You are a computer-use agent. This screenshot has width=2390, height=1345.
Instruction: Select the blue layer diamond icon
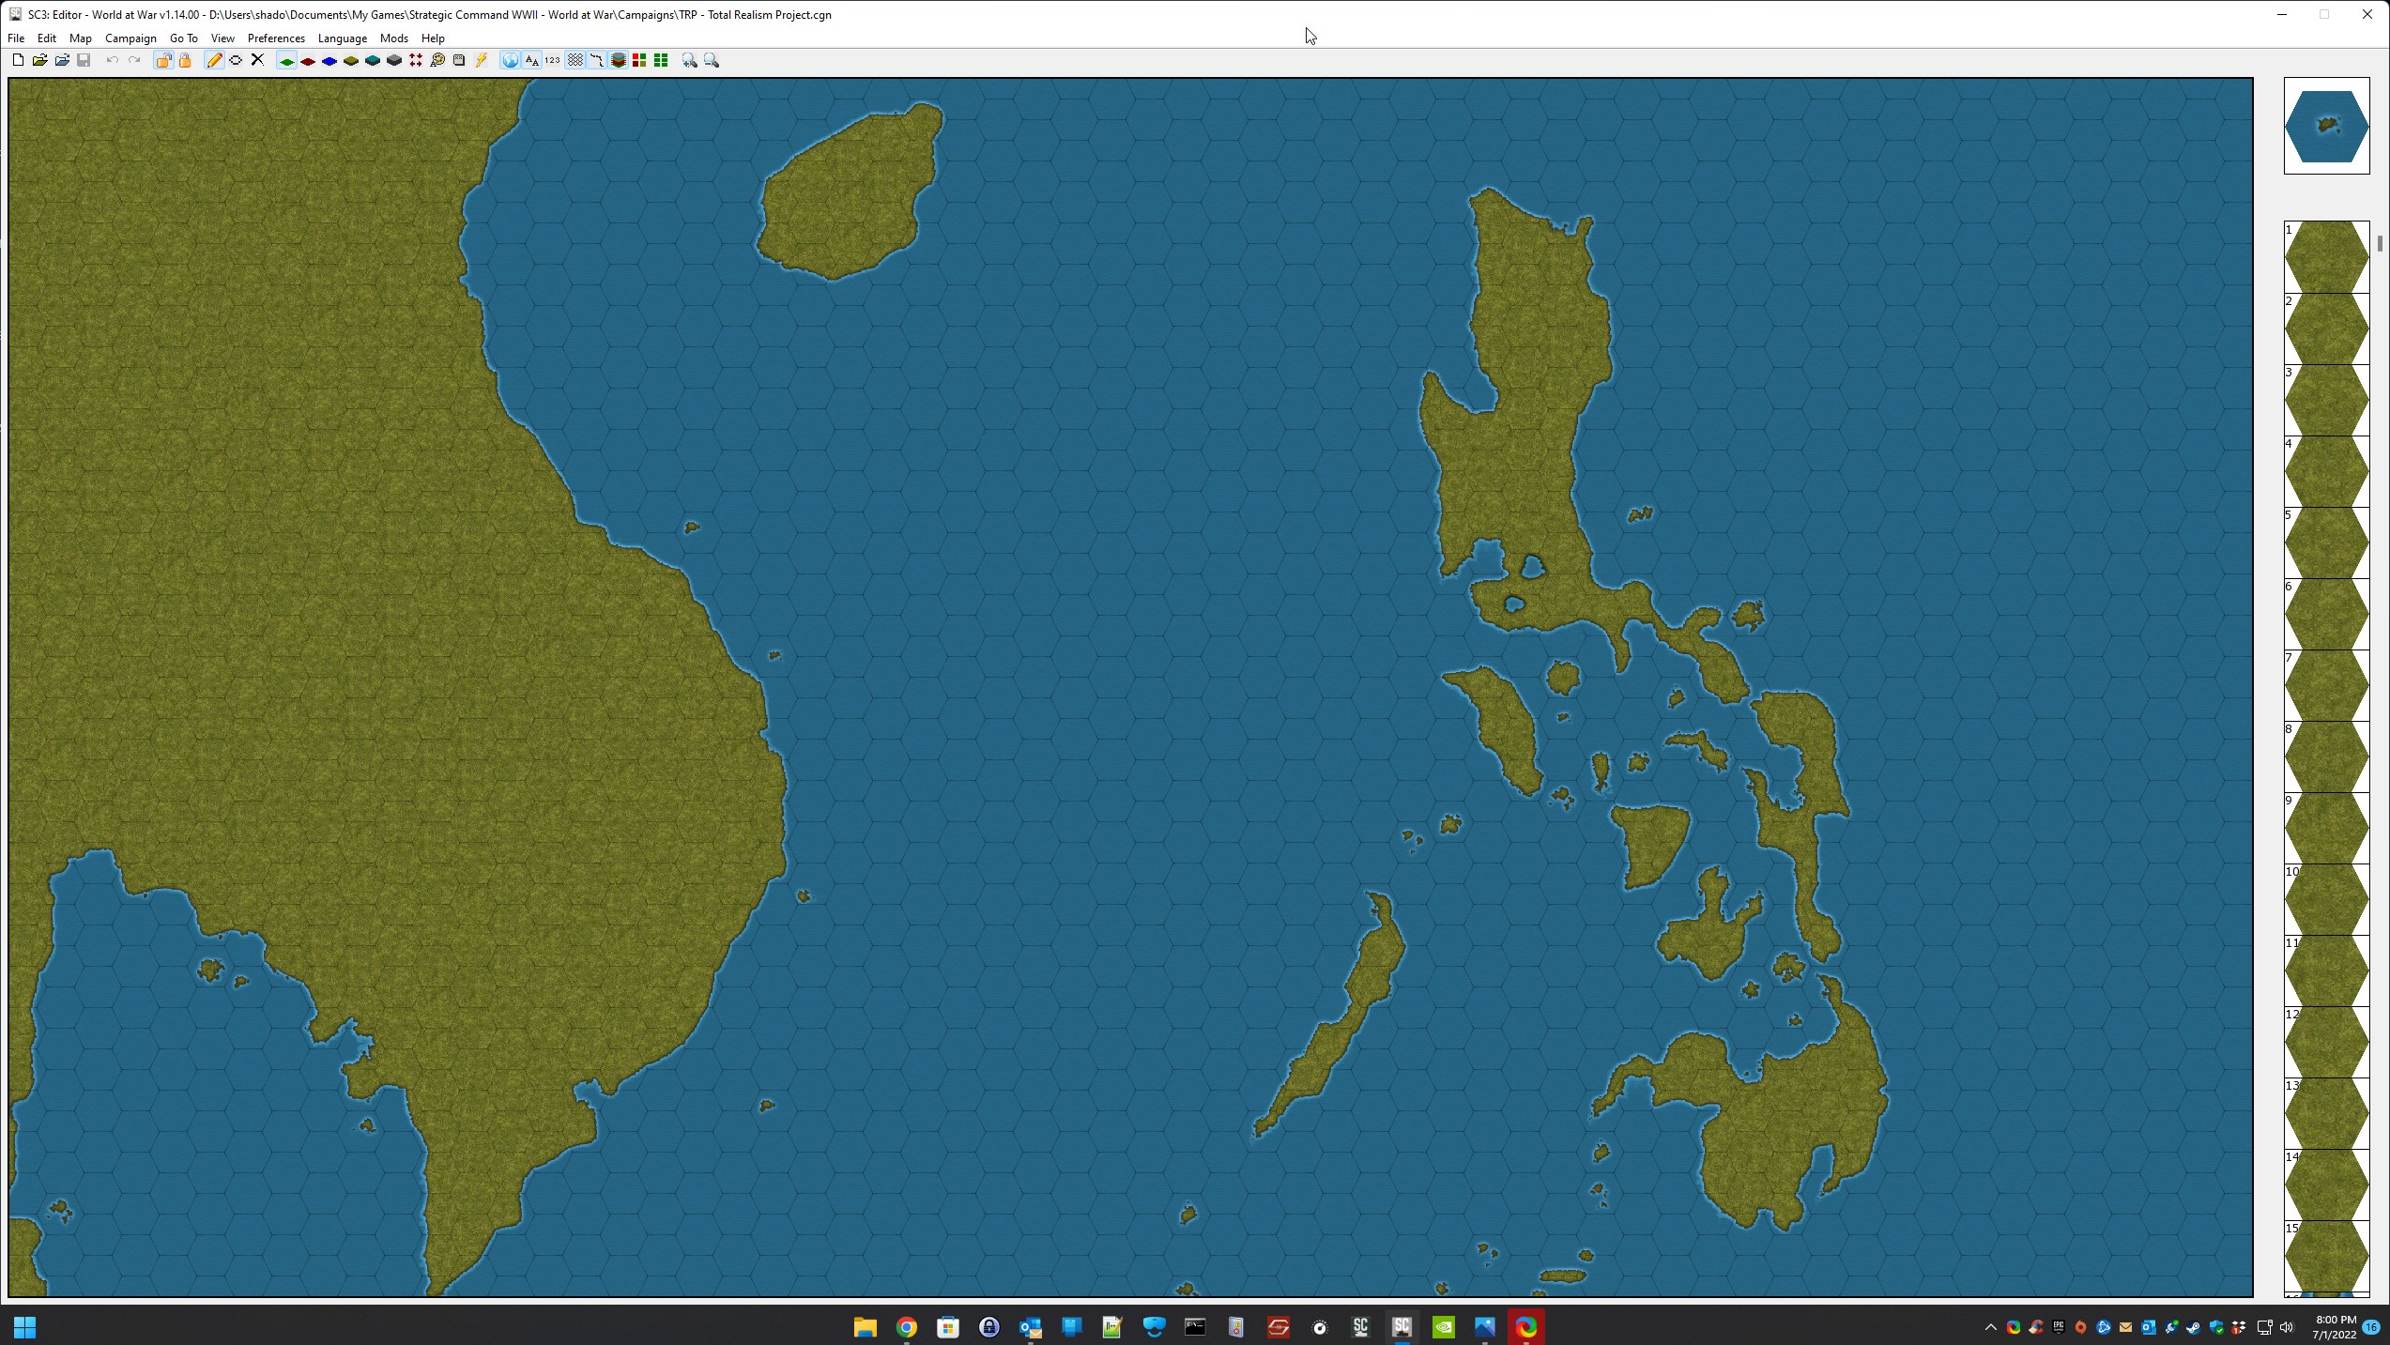(x=329, y=61)
